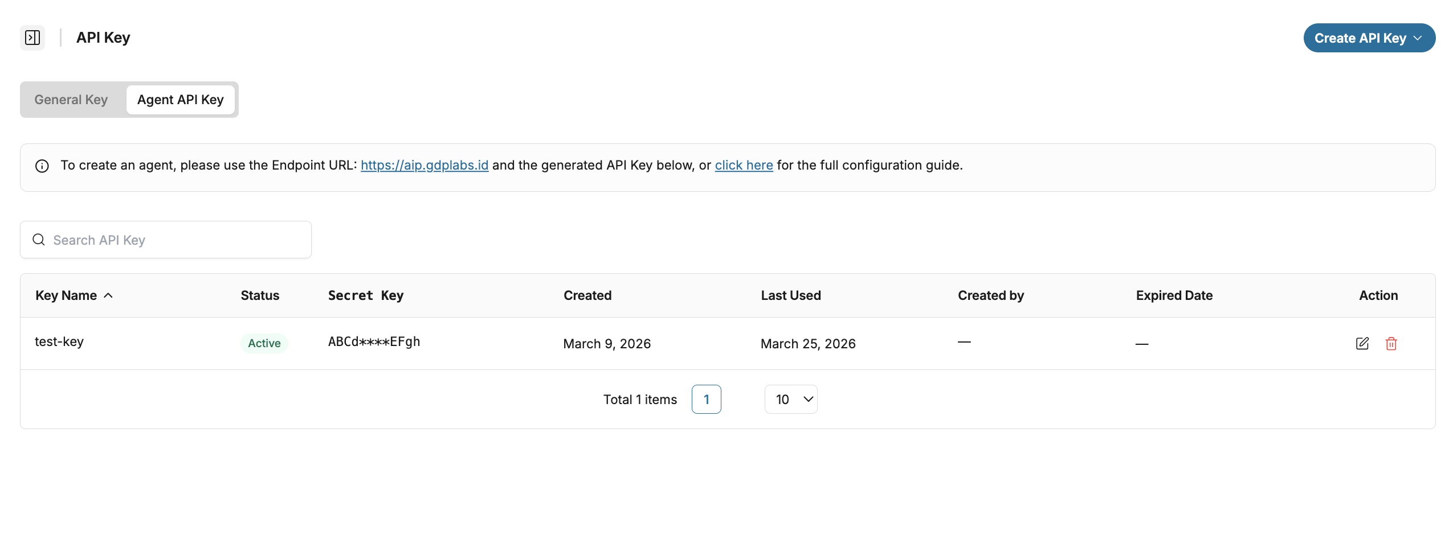Delete test-key using the trash icon
The image size is (1453, 560).
[x=1391, y=343]
